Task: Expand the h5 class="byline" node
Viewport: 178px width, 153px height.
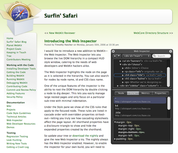Action: point(123,79)
